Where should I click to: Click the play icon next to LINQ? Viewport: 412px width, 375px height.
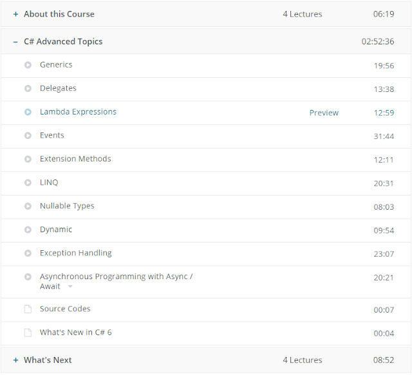28,183
